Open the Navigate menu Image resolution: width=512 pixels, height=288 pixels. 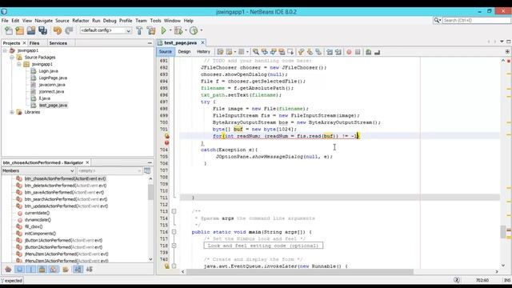pos(44,21)
